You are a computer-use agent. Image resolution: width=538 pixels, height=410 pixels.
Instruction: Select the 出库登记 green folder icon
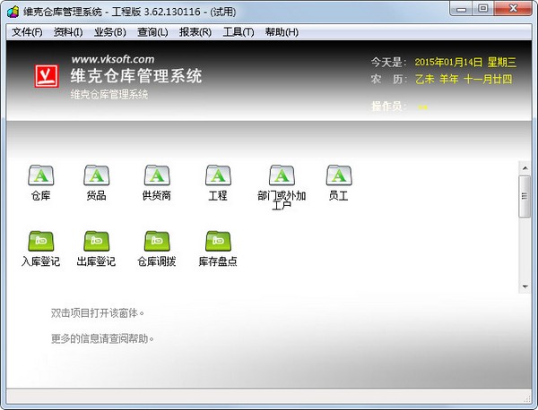tap(97, 241)
